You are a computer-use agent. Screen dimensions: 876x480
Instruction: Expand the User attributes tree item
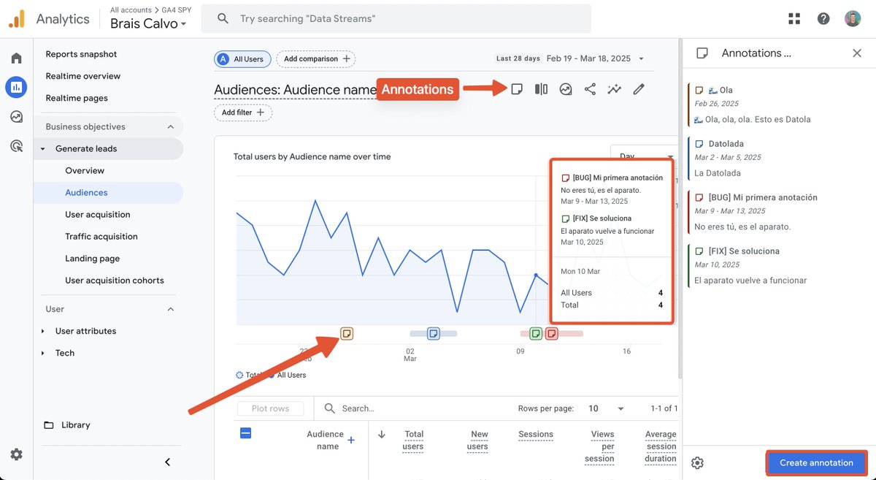tap(42, 331)
